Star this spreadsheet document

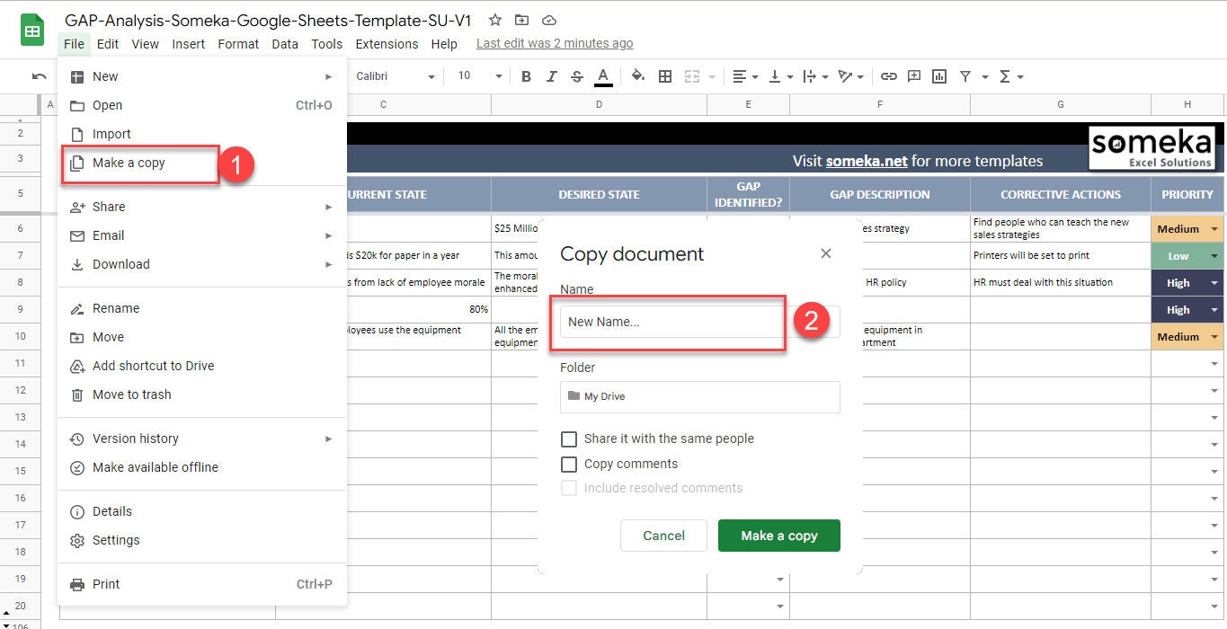click(x=495, y=20)
